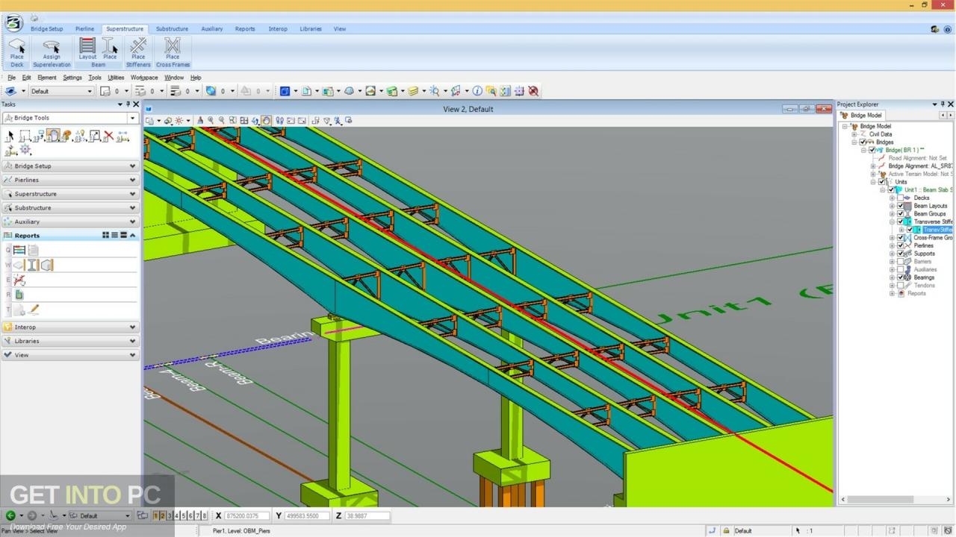Click the Place Stiffeners icon

(x=138, y=51)
